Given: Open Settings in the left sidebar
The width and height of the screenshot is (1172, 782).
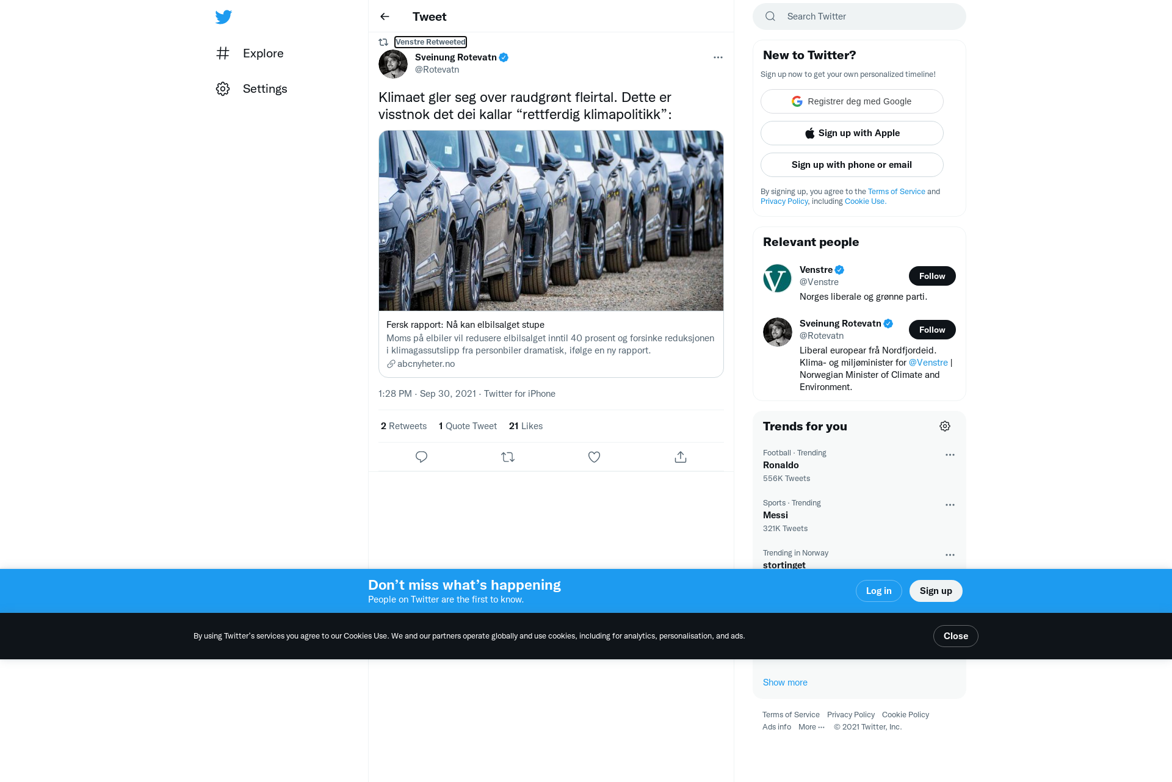Looking at the screenshot, I should 251,89.
